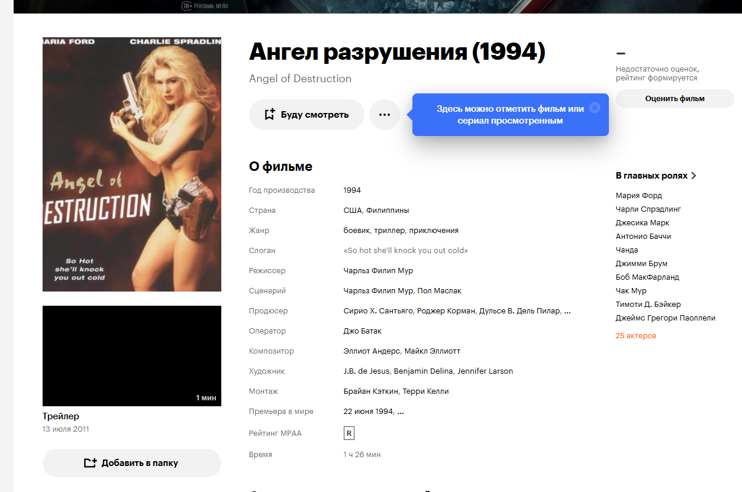The image size is (742, 492).
Task: Open the 25 актеров link
Action: (x=635, y=336)
